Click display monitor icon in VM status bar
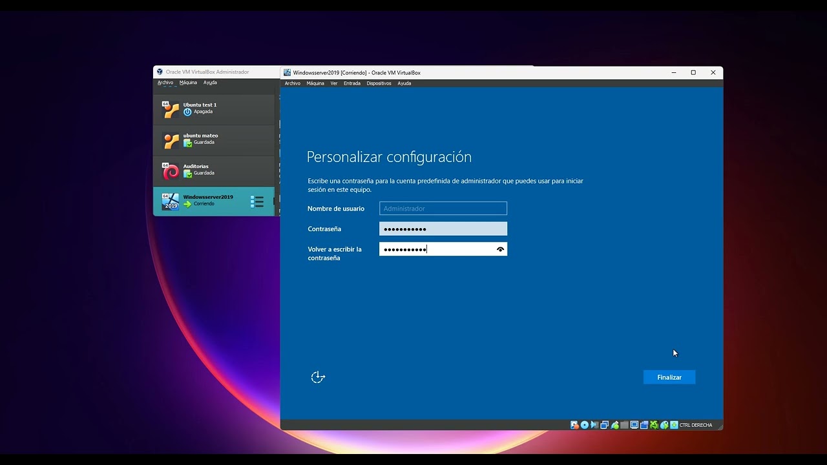Image resolution: width=827 pixels, height=465 pixels. [x=634, y=425]
